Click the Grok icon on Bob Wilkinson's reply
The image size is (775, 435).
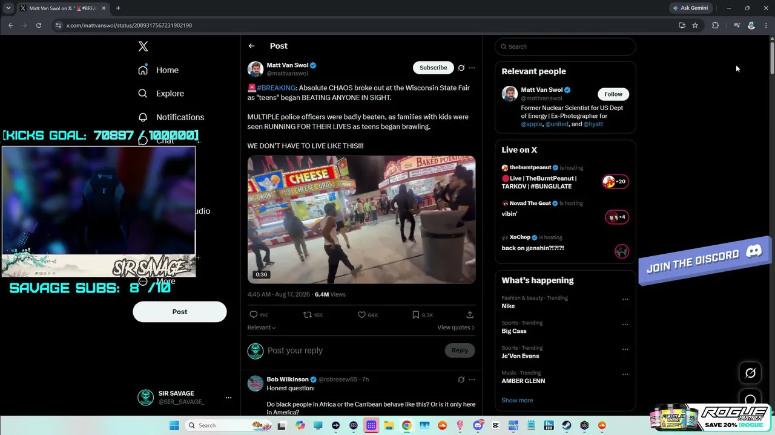coord(461,379)
